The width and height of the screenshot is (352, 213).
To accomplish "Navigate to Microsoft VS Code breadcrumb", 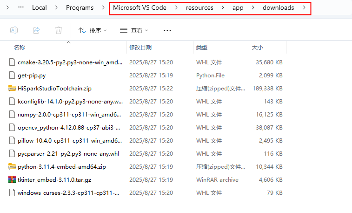I will 139,8.
